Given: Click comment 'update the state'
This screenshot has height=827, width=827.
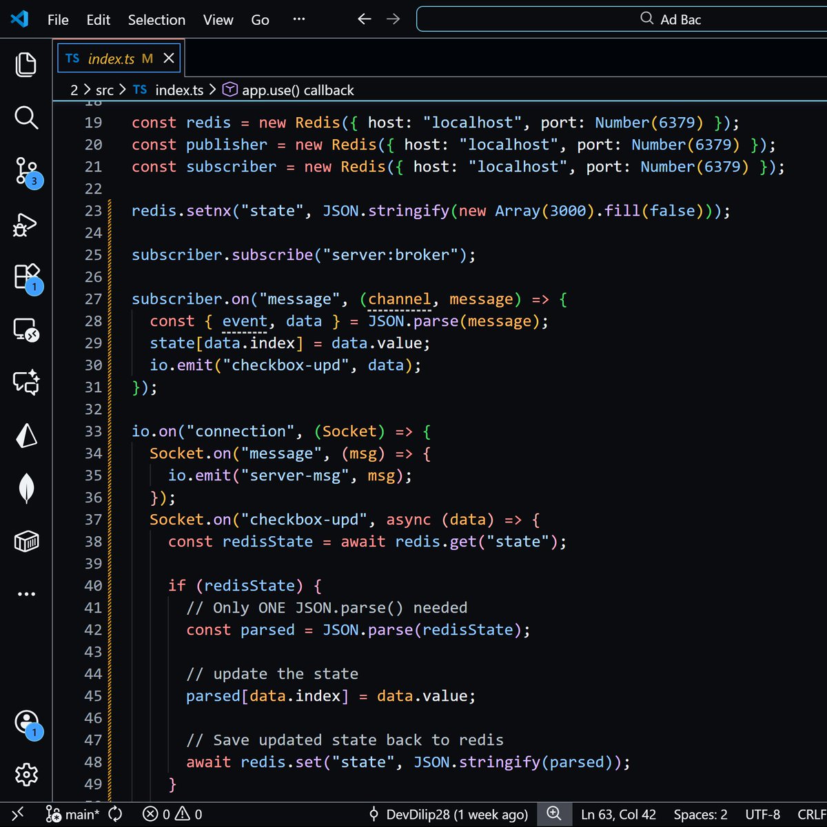Looking at the screenshot, I should click(272, 674).
